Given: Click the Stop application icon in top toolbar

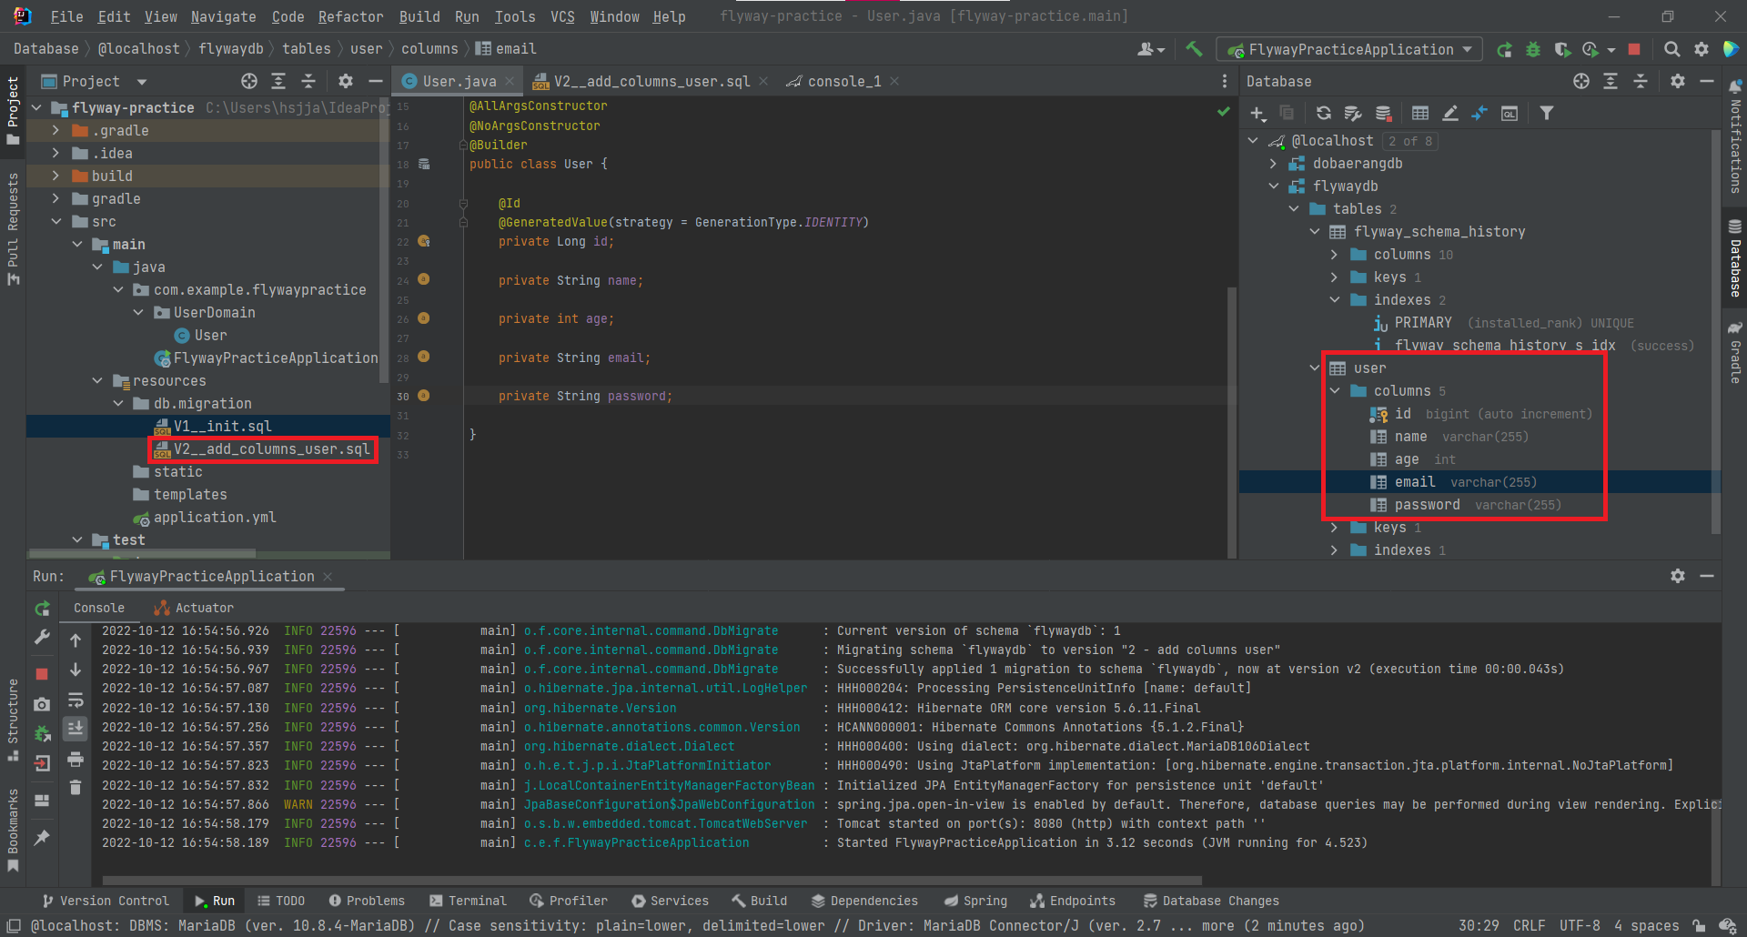Looking at the screenshot, I should [x=1634, y=49].
